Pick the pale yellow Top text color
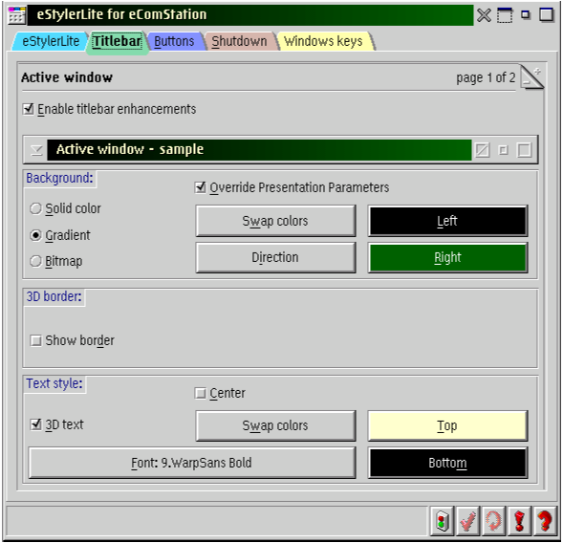This screenshot has width=563, height=543. pyautogui.click(x=447, y=425)
